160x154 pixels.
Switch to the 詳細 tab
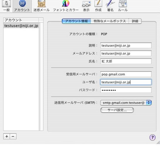pyautogui.click(x=135, y=21)
